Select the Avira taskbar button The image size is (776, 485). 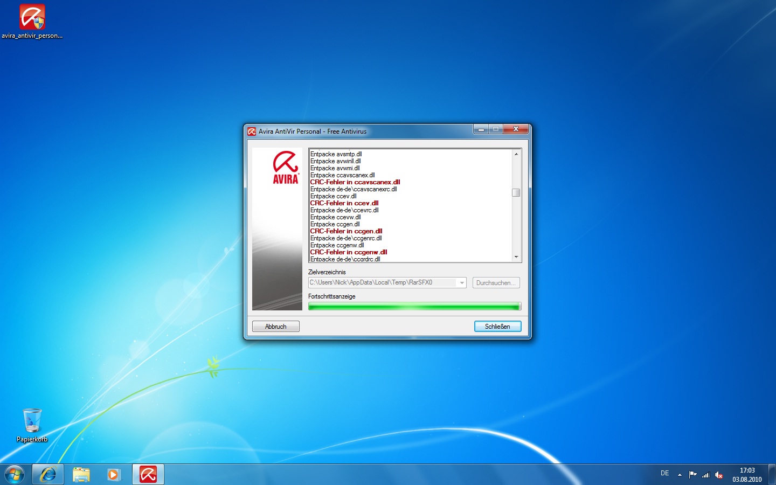[148, 475]
